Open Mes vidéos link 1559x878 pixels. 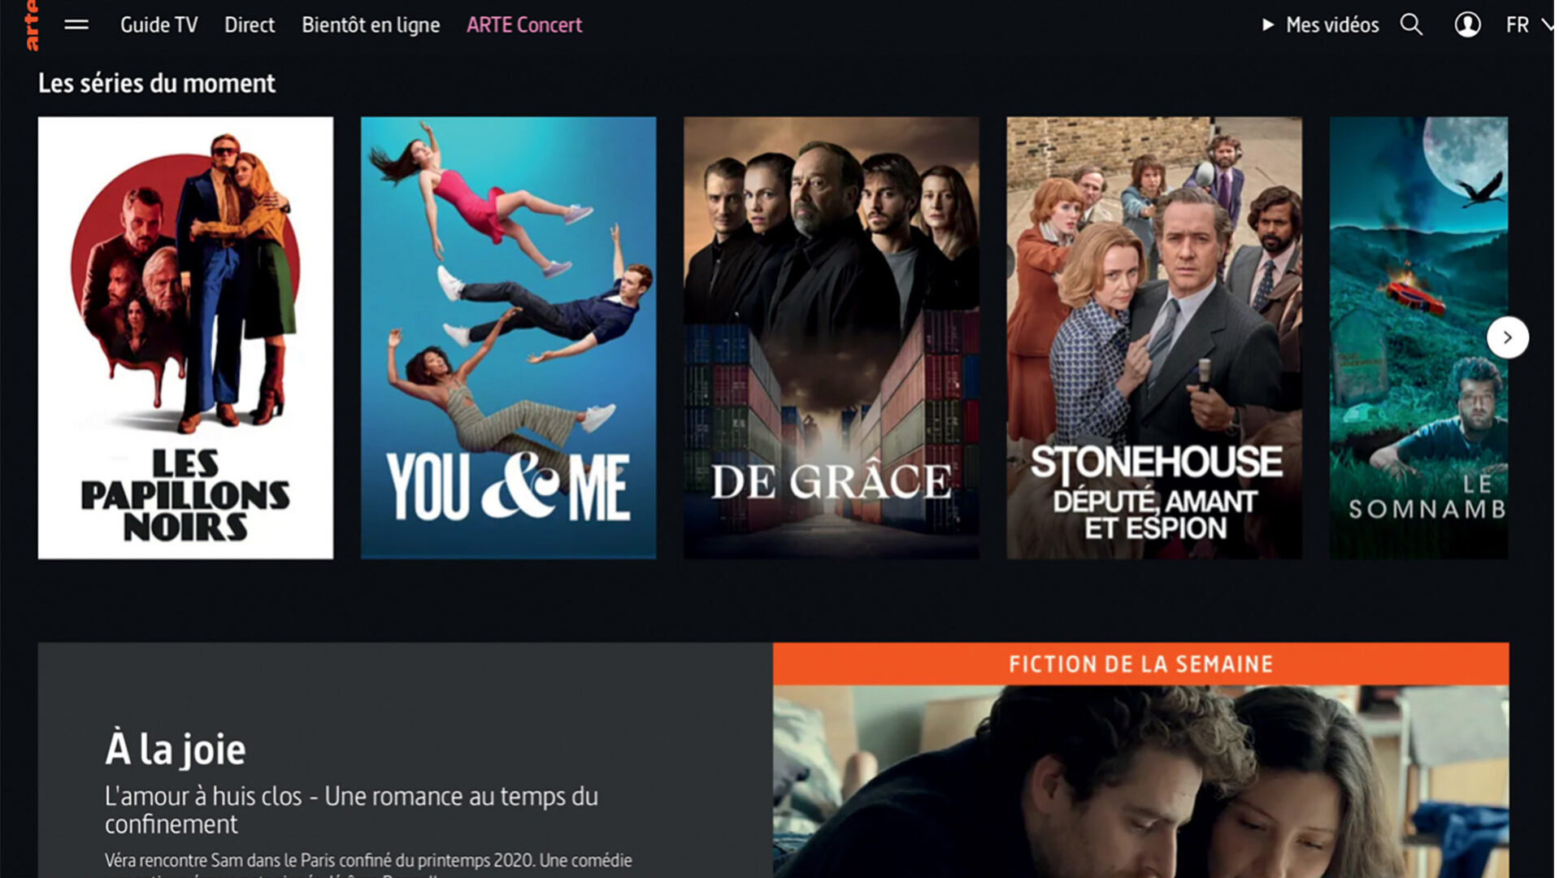click(x=1332, y=25)
